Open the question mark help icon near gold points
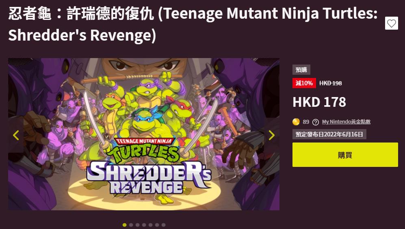The height and width of the screenshot is (229, 405). pyautogui.click(x=315, y=122)
